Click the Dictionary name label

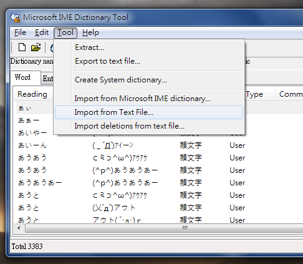(32, 61)
